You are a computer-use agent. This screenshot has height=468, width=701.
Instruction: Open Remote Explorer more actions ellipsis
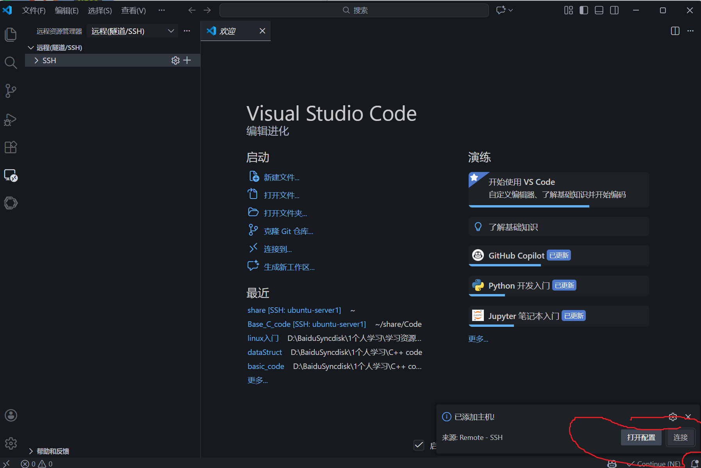click(187, 31)
